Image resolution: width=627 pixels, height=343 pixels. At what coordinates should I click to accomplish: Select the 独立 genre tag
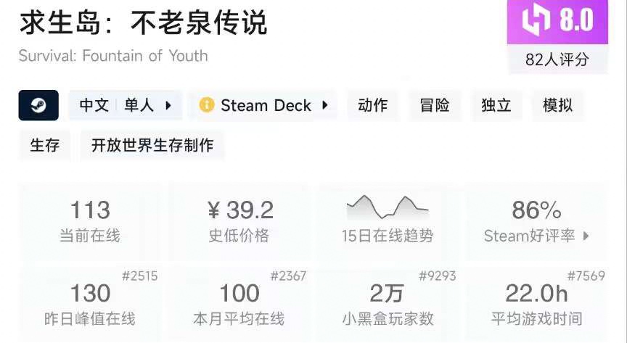496,106
